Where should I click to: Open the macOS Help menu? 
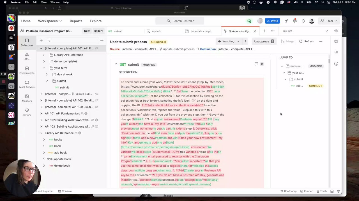pos(66,2)
